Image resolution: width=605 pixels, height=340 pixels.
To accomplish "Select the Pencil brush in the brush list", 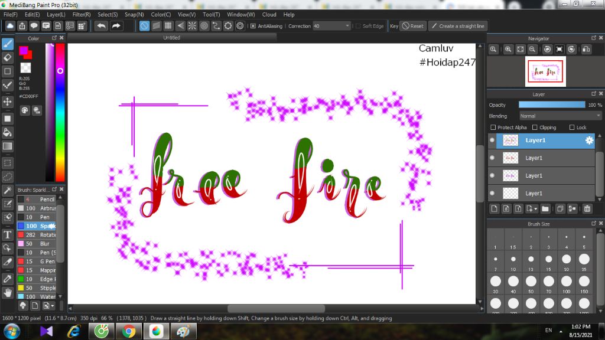I will pyautogui.click(x=37, y=200).
